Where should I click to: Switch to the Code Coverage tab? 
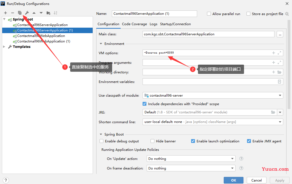coord(134,24)
